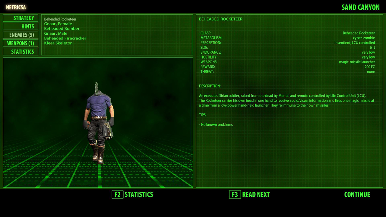
Task: Click the '6 ft' size value
Action: [372, 48]
